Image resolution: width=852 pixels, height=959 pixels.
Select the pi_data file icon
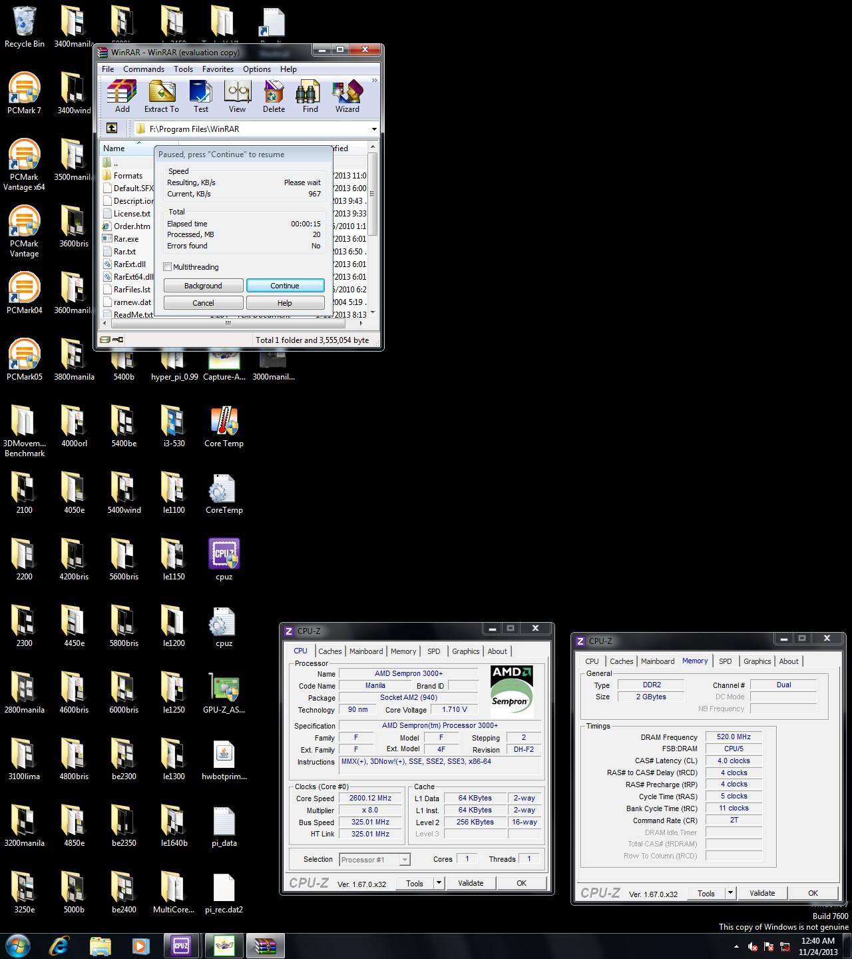[224, 826]
